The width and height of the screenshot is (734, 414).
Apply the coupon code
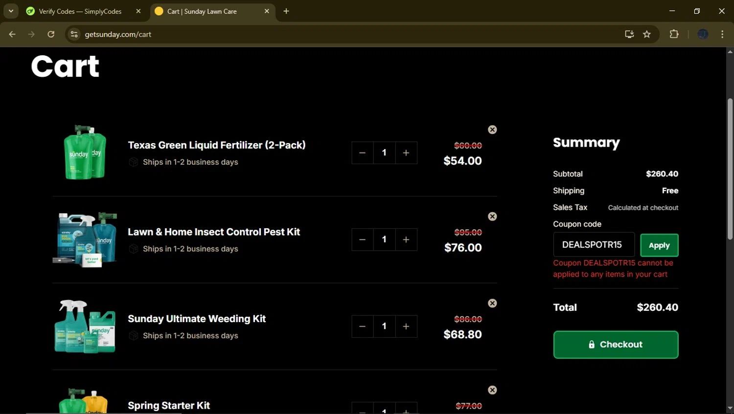point(659,245)
